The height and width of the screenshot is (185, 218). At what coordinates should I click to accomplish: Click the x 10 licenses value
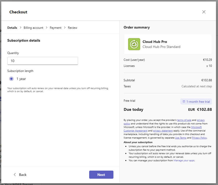pyautogui.click(x=209, y=66)
